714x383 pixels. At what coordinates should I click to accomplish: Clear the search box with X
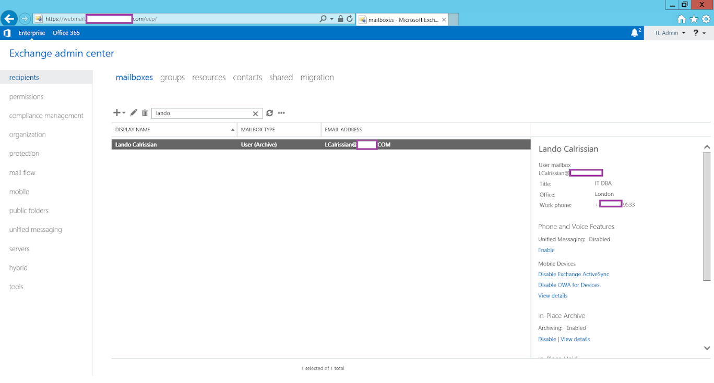(255, 114)
